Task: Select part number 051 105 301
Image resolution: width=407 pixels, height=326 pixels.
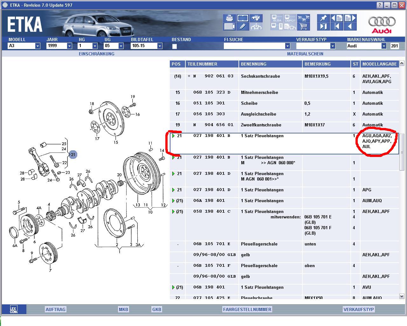Action: [209, 103]
